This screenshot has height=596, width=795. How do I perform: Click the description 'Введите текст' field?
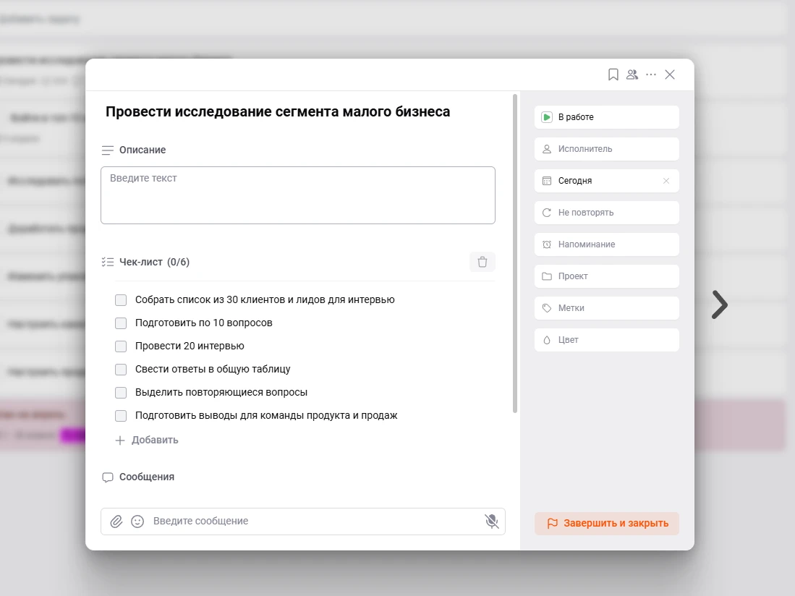[297, 195]
